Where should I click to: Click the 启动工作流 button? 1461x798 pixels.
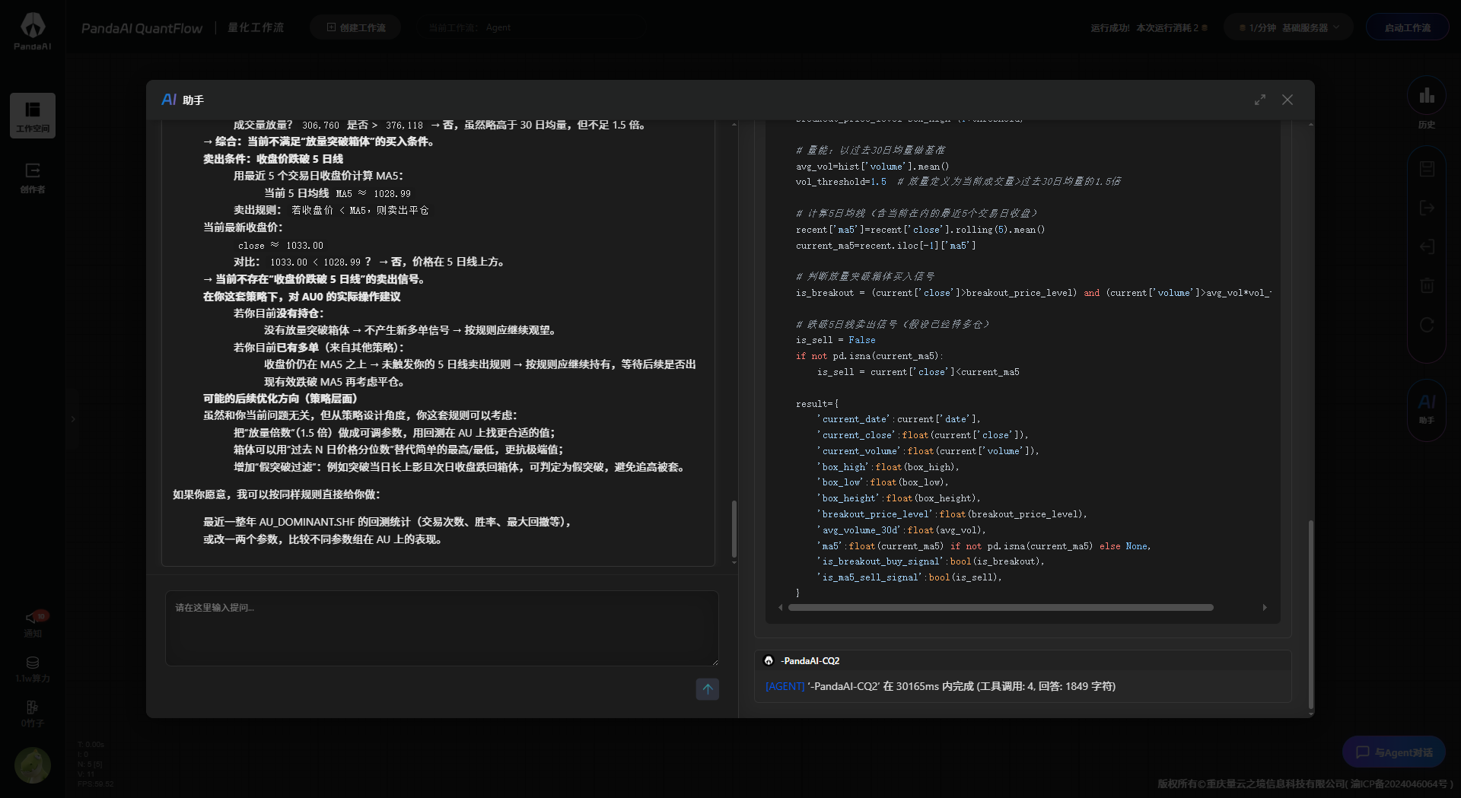(x=1407, y=28)
